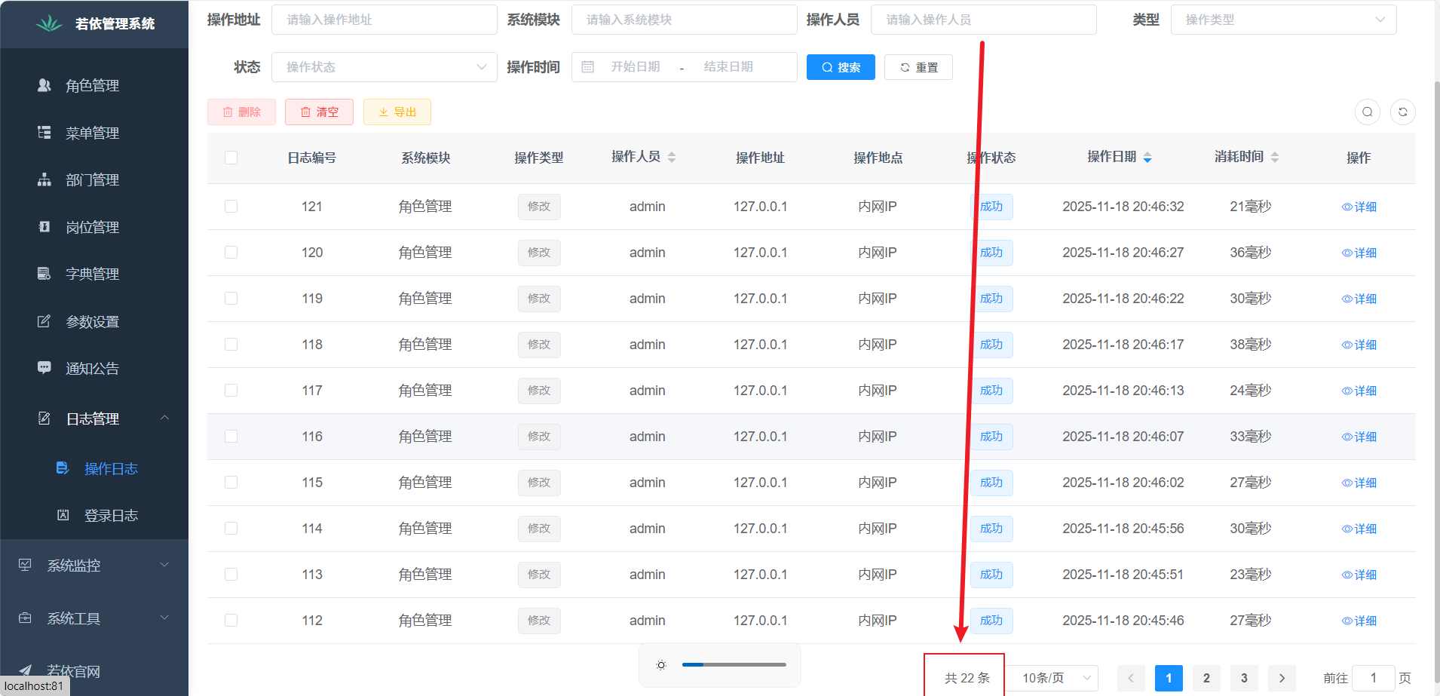Check the row for log 114
The image size is (1440, 696).
click(231, 529)
